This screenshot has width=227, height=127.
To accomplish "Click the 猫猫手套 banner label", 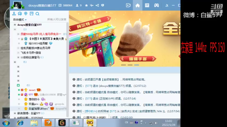I will tap(138, 59).
